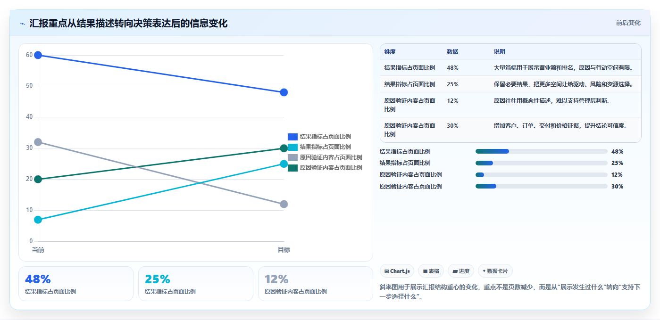Viewport: 660px width, 320px height.
Task: Click the 25% progress bar
Action: coord(541,163)
